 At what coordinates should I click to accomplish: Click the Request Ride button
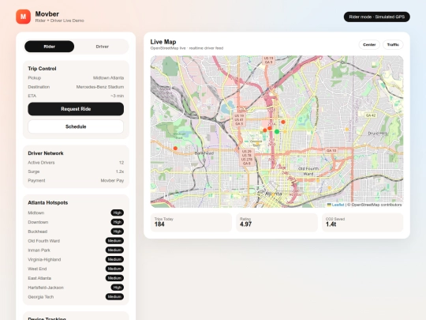click(76, 109)
